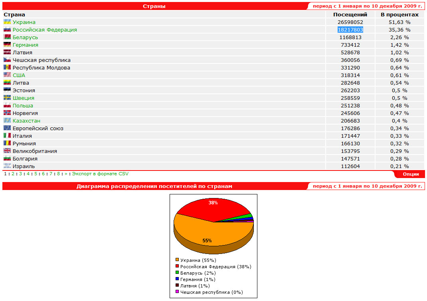Viewport: 427px width, 301px height.
Task: Open the Швеция country link
Action: tap(24, 98)
